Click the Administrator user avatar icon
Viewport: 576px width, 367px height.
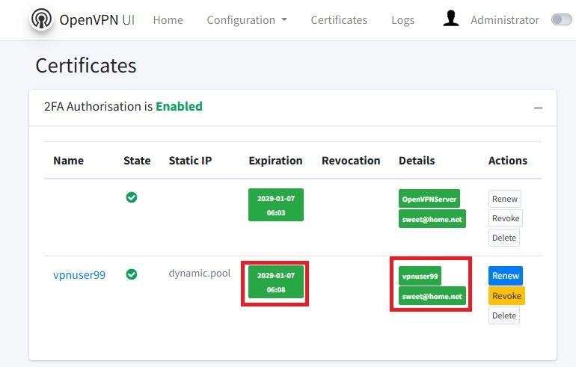coord(451,19)
